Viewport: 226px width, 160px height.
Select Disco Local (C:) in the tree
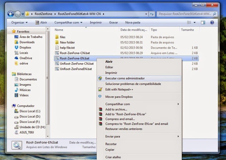(x=30, y=111)
